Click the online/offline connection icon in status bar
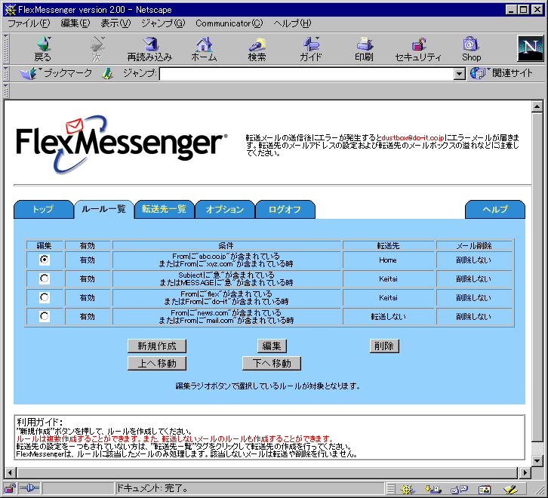 coord(29,488)
